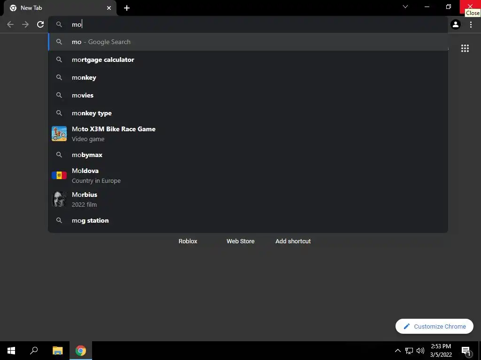Click search icon beside 'mortgage calculator'

tap(59, 60)
